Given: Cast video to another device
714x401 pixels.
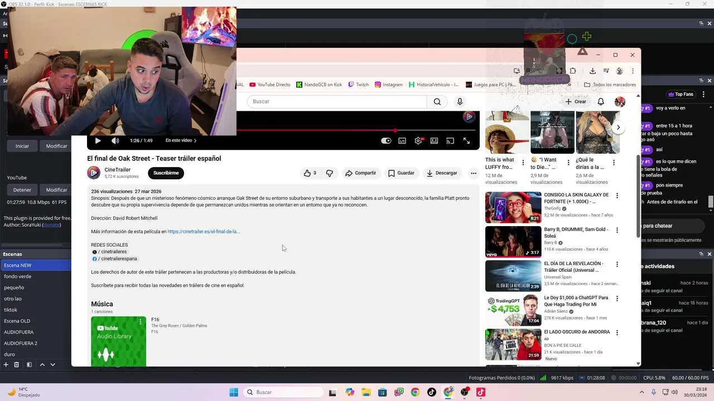Looking at the screenshot, I should pyautogui.click(x=450, y=141).
